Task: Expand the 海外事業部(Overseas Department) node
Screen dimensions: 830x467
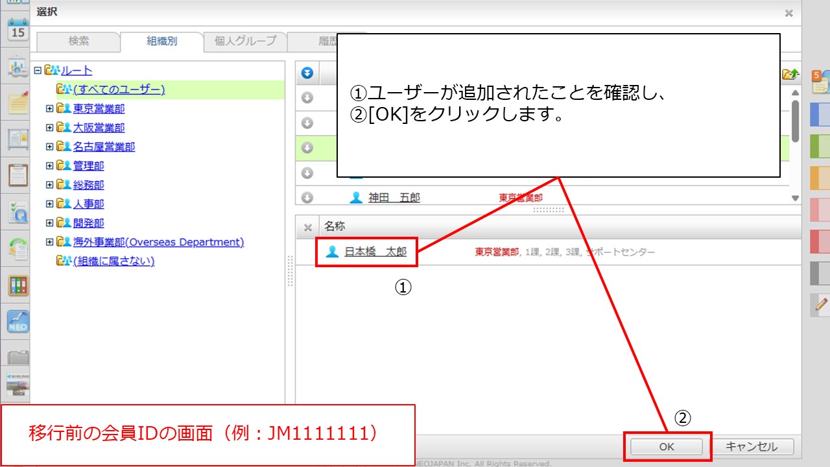Action: (50, 242)
